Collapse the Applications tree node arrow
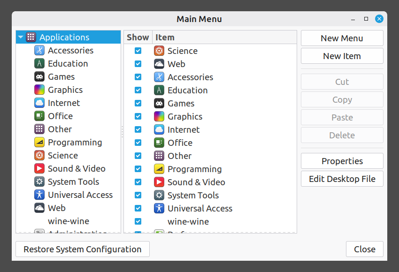Image resolution: width=399 pixels, height=272 pixels. click(21, 38)
